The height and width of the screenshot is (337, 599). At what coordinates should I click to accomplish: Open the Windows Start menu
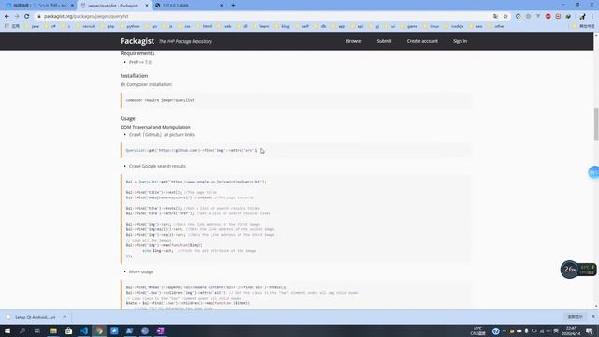(x=7, y=330)
